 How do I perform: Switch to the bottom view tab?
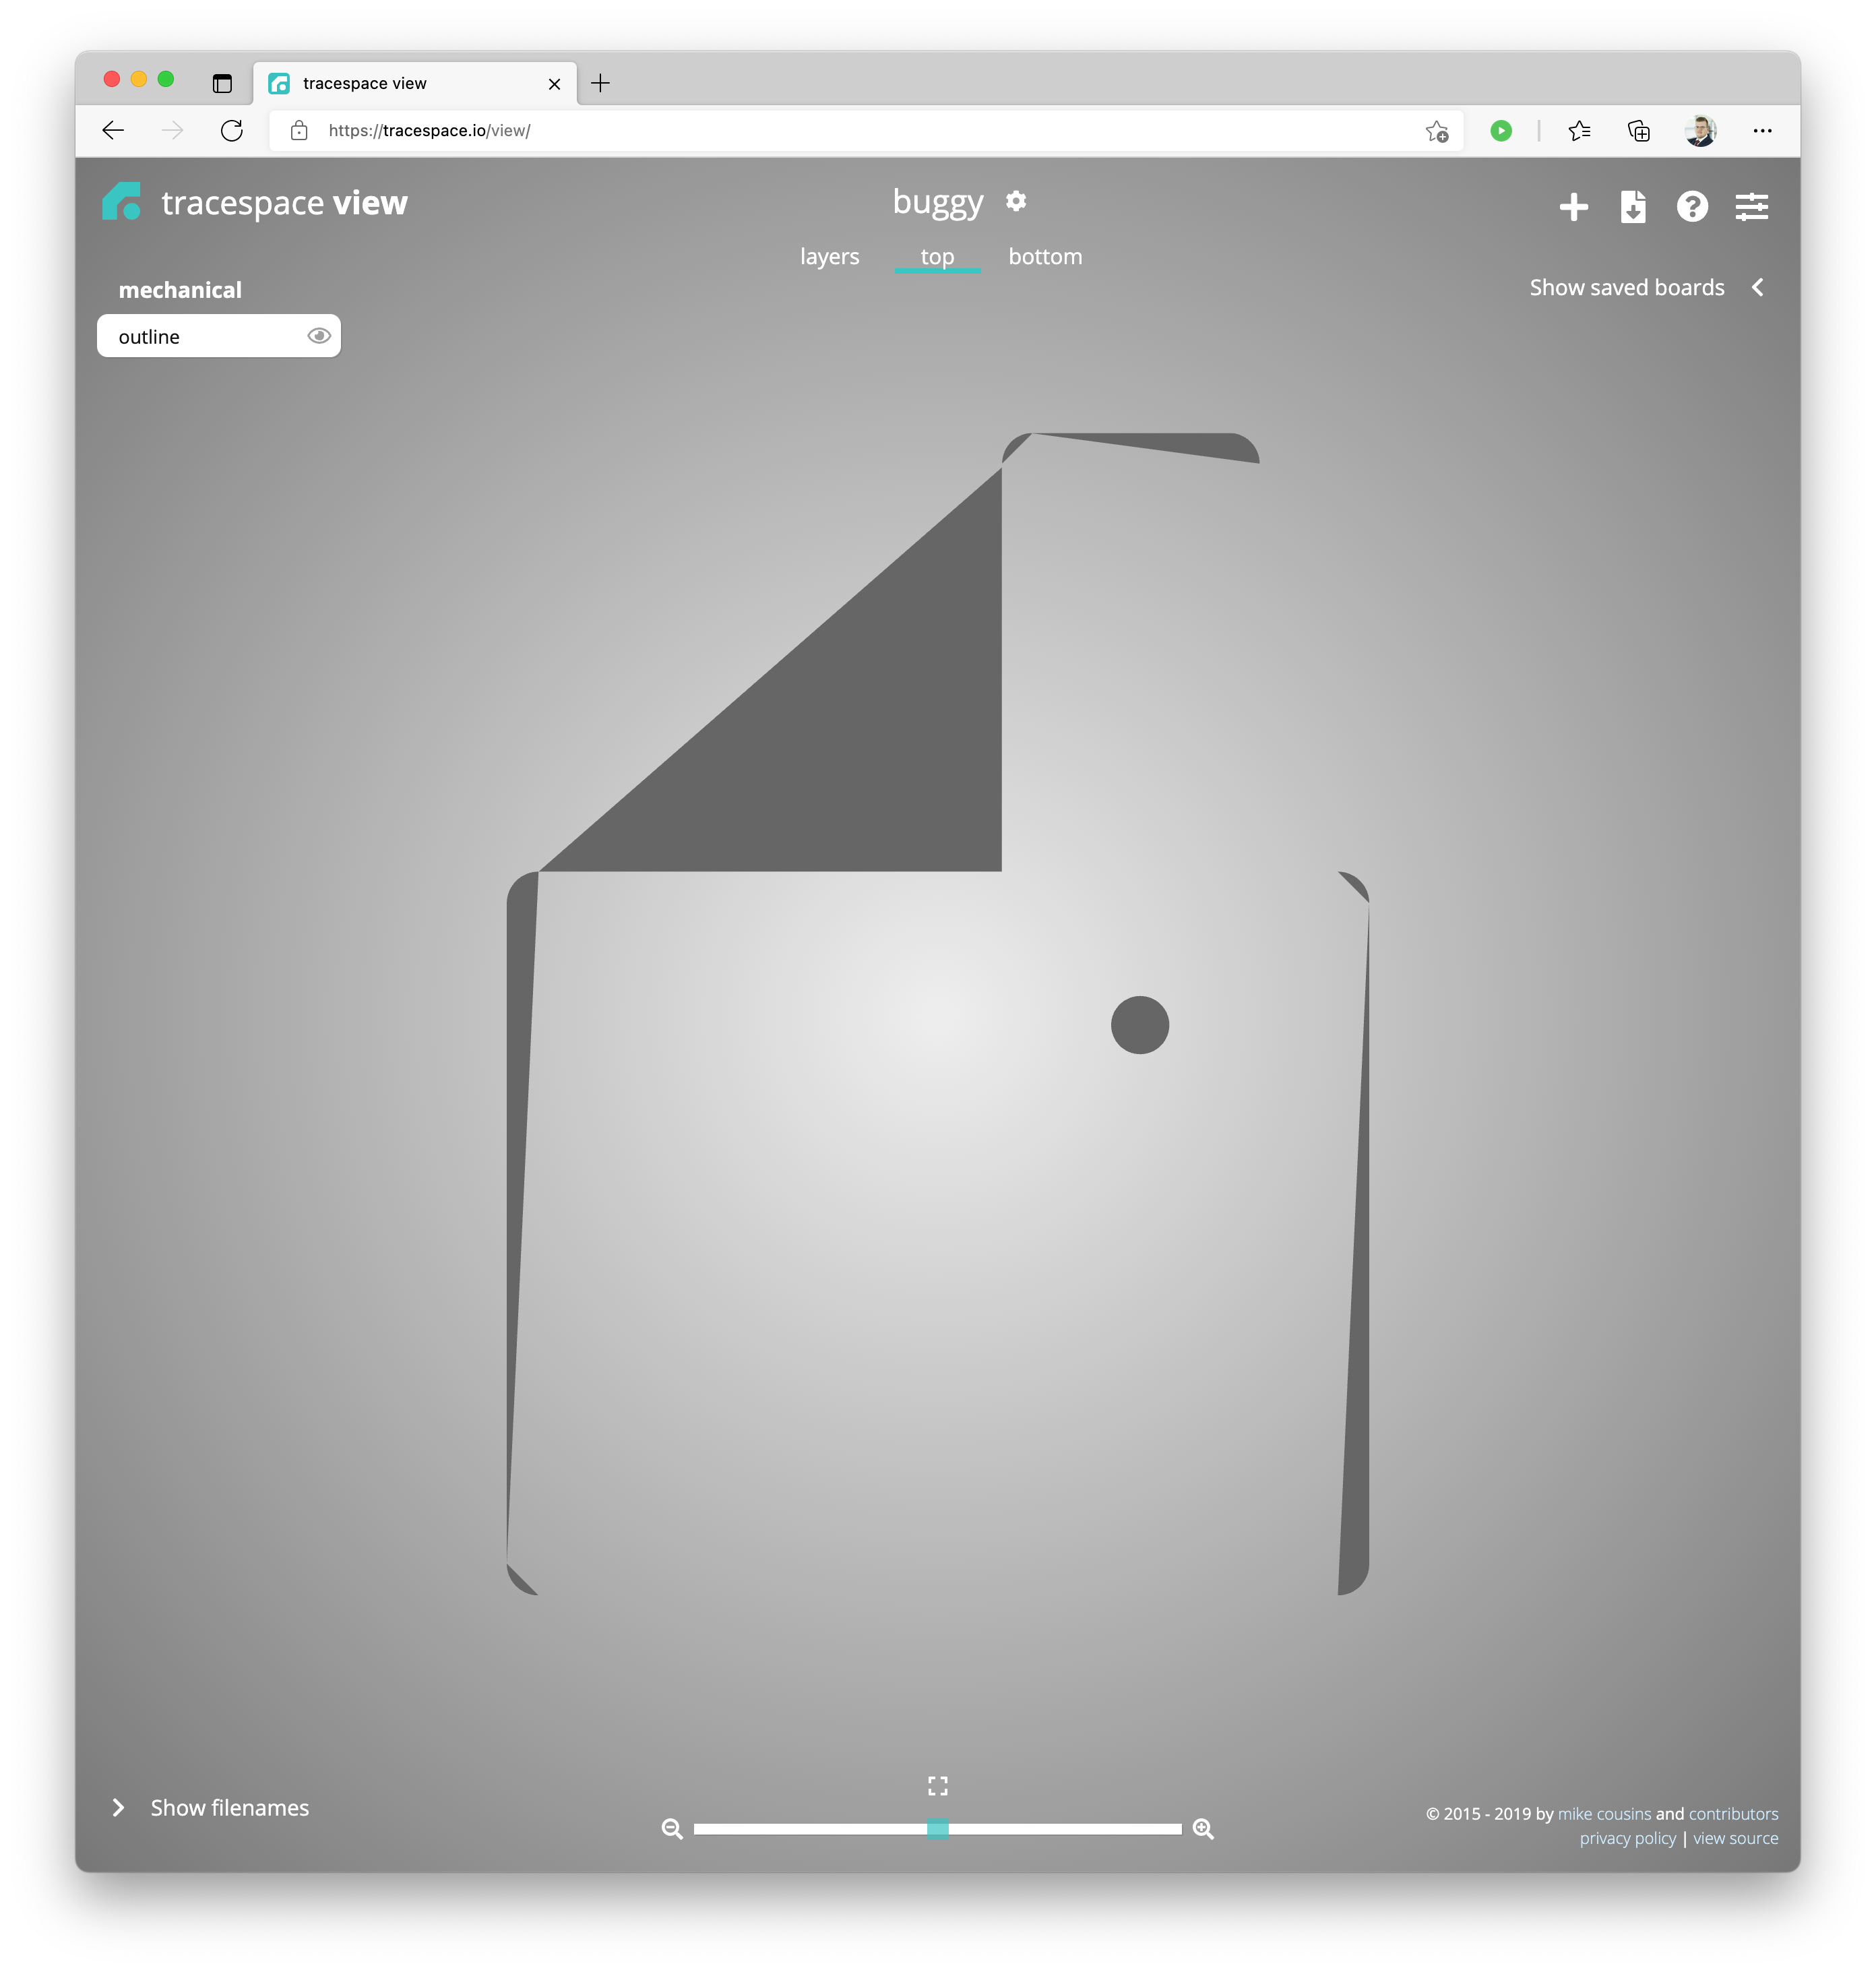click(1045, 256)
